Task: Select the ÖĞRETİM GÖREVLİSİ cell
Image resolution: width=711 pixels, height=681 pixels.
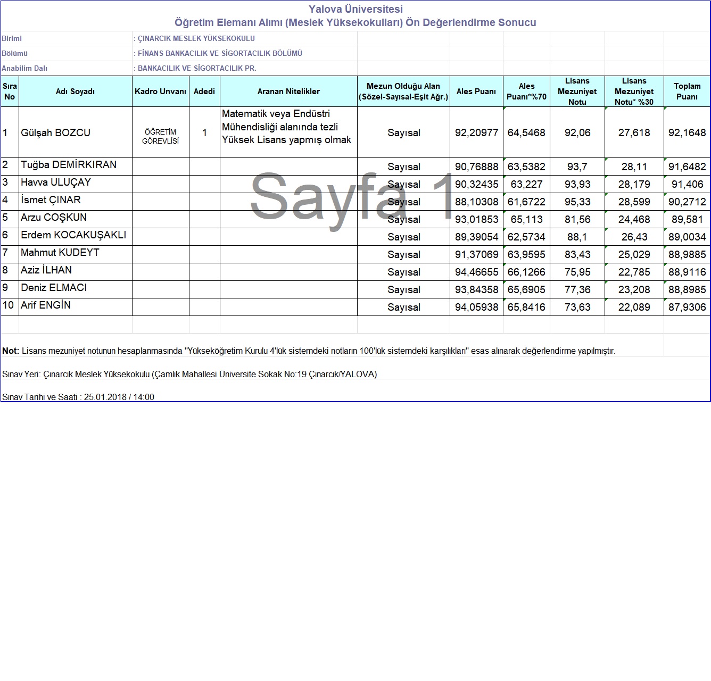Action: coord(161,132)
